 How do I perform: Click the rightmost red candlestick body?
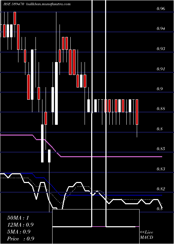(x=137, y=112)
